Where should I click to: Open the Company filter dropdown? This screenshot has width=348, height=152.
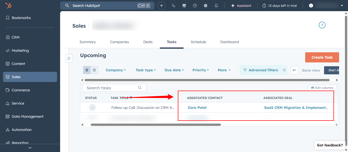click(116, 70)
